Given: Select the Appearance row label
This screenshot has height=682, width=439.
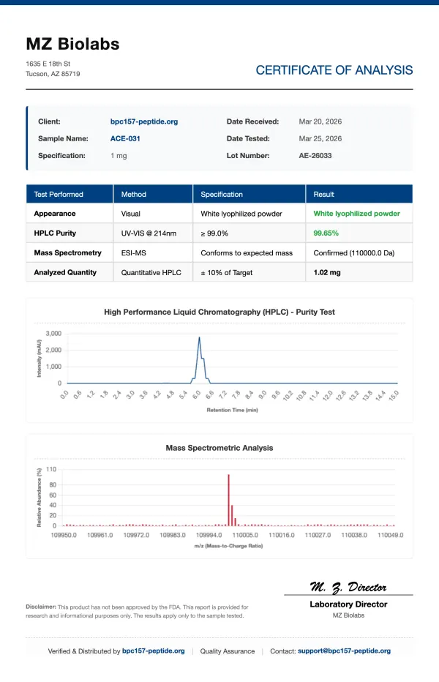Looking at the screenshot, I should click(x=55, y=214).
